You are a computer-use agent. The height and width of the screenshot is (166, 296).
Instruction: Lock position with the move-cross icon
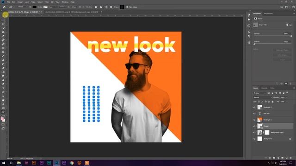click(265, 101)
